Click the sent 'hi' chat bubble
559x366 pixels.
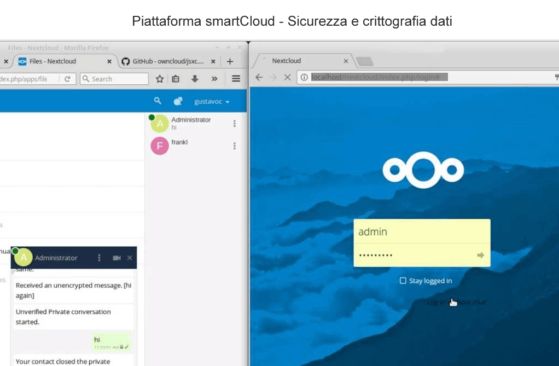pyautogui.click(x=112, y=342)
